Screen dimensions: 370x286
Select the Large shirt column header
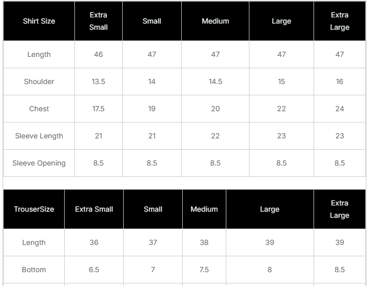(x=281, y=21)
